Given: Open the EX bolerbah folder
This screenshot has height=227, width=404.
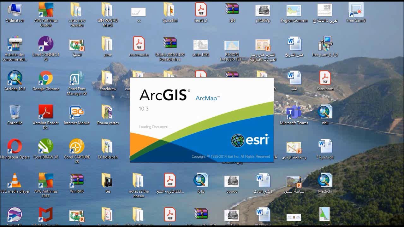Looking at the screenshot, I should pos(108,146).
